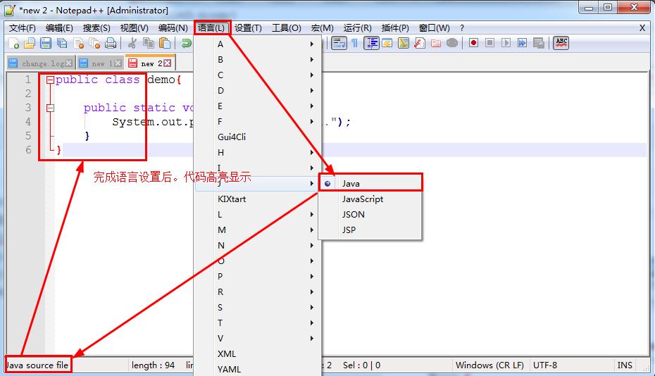Open the 文件(F) menu
The image size is (655, 376).
(x=23, y=28)
